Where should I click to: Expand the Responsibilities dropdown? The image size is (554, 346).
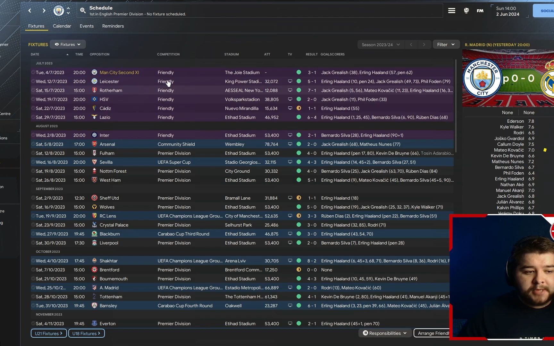pyautogui.click(x=385, y=333)
